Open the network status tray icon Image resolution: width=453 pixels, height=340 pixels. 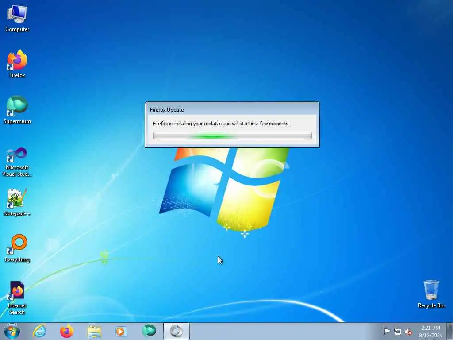pyautogui.click(x=398, y=332)
